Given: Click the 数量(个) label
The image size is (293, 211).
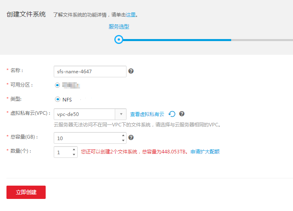Looking at the screenshot, I should (x=21, y=151).
